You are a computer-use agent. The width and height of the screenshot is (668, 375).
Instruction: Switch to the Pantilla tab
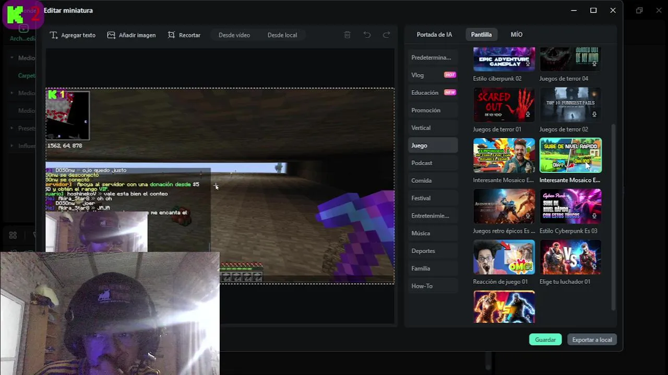click(481, 34)
